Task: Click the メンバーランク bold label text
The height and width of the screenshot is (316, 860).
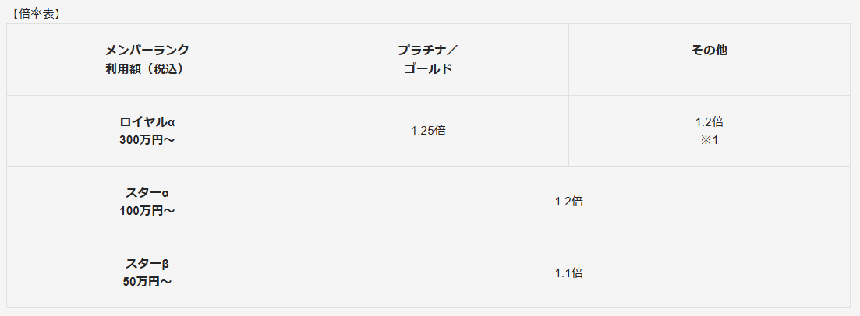Action: tap(147, 51)
